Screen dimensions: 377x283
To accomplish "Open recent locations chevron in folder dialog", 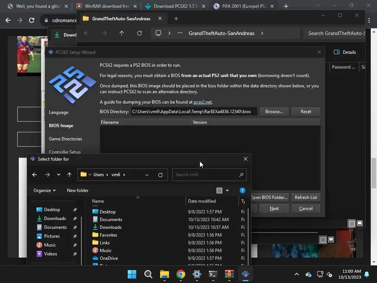I will (59, 175).
